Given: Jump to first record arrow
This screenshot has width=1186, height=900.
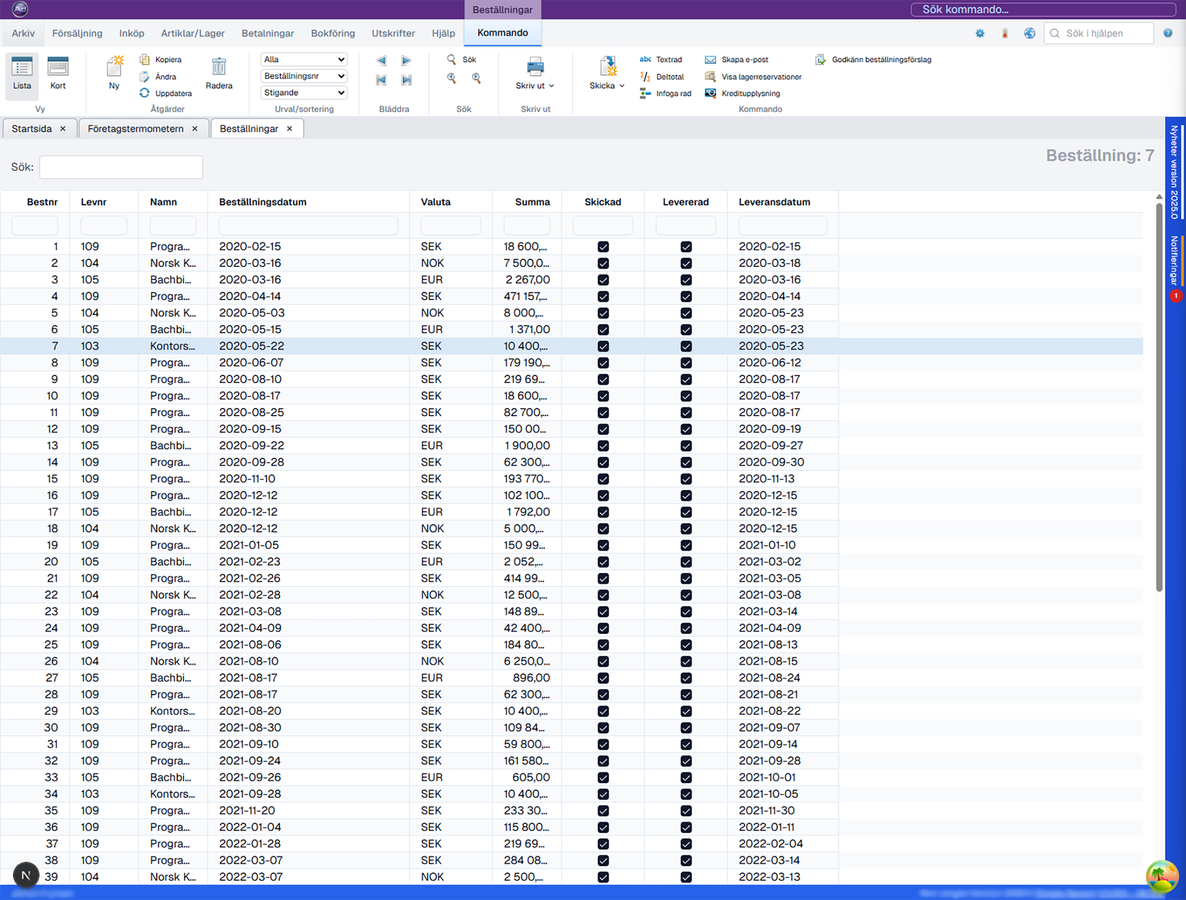Looking at the screenshot, I should point(381,80).
